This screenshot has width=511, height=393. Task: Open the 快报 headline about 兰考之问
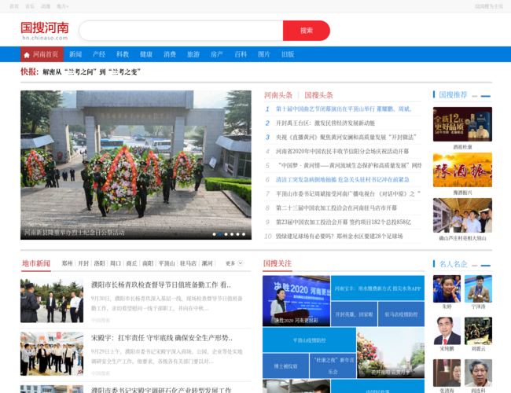pyautogui.click(x=91, y=72)
